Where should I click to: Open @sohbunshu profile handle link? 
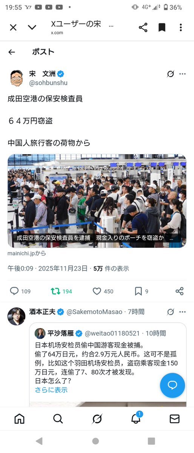click(x=48, y=83)
